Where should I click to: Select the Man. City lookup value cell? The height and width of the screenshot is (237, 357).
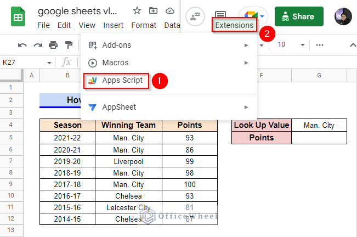click(319, 125)
